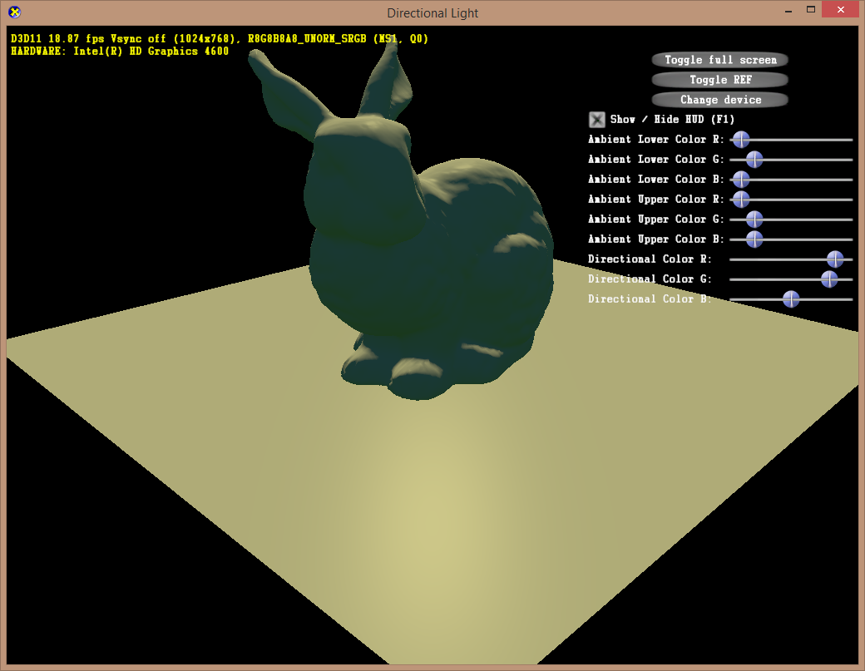Click the Ambient Lower Color G slider handle
865x671 pixels.
click(754, 160)
